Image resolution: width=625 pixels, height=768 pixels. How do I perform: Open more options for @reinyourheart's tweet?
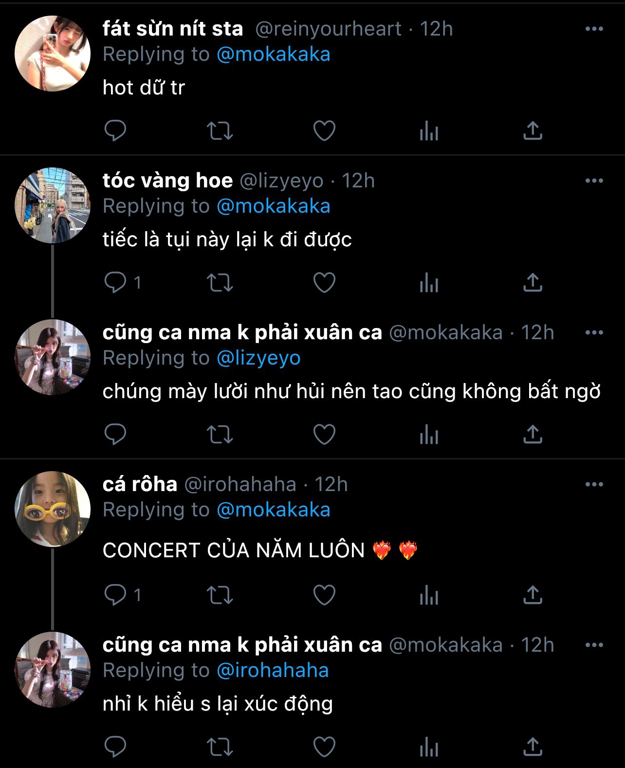pos(594,29)
